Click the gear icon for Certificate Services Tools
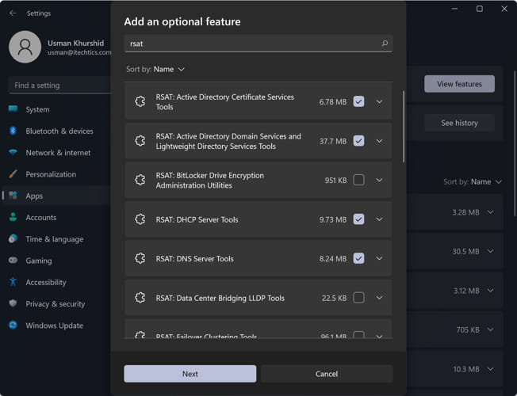 tap(140, 101)
